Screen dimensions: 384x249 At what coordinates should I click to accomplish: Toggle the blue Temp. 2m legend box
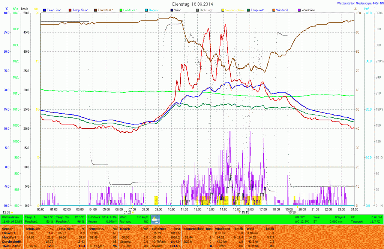(x=45, y=10)
